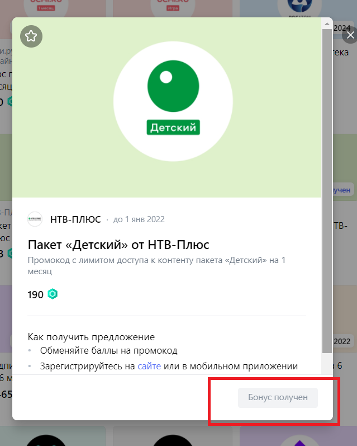This screenshot has height=446, width=357.
Task: Close the offer dialog with X button
Action: click(x=350, y=35)
